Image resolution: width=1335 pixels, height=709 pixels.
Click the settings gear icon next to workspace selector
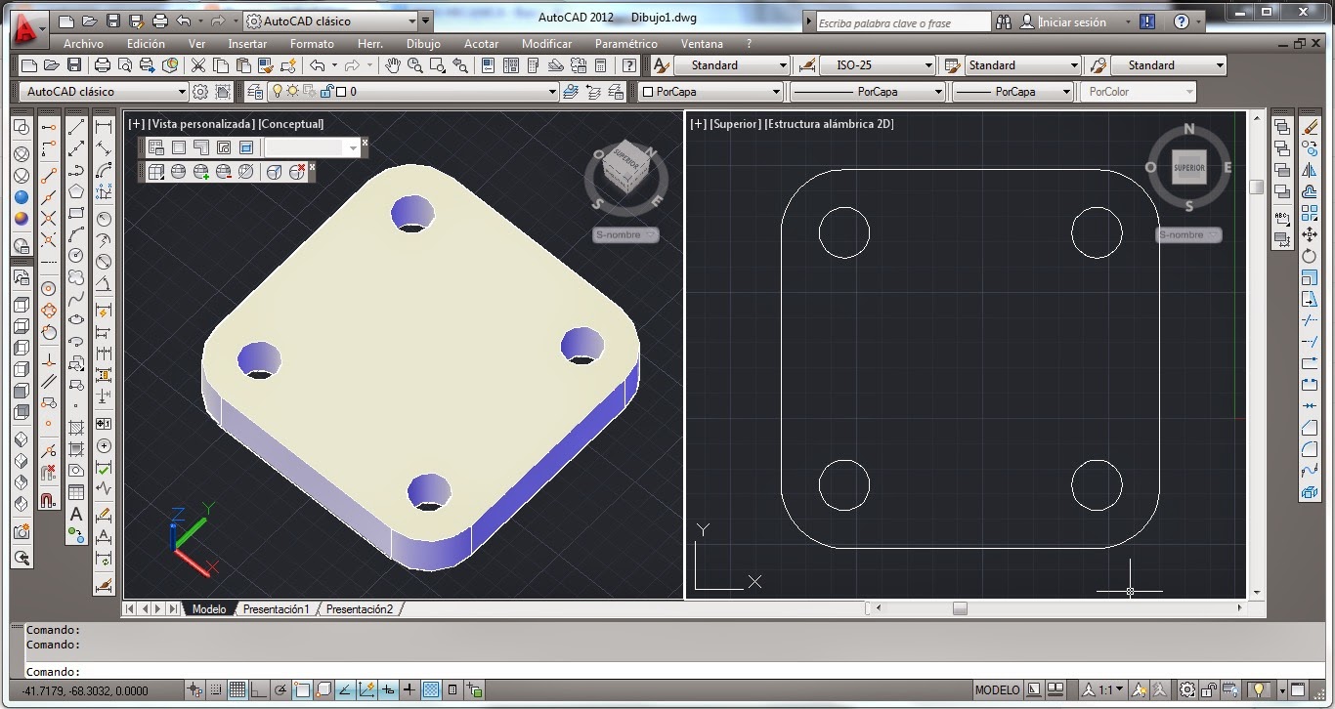pos(202,91)
